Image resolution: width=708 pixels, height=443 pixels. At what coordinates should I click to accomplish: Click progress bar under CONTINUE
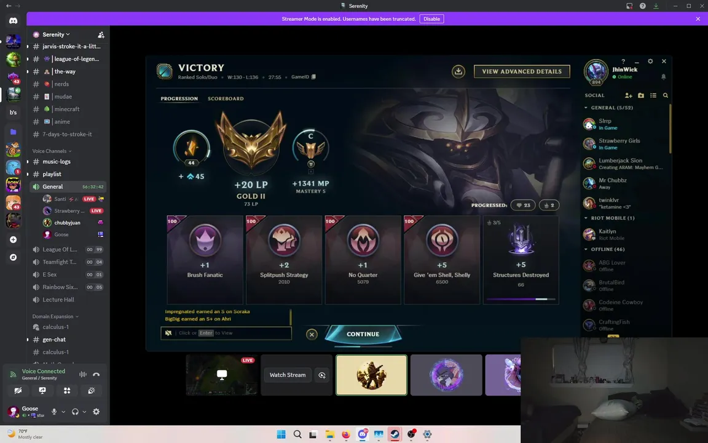[x=363, y=347]
